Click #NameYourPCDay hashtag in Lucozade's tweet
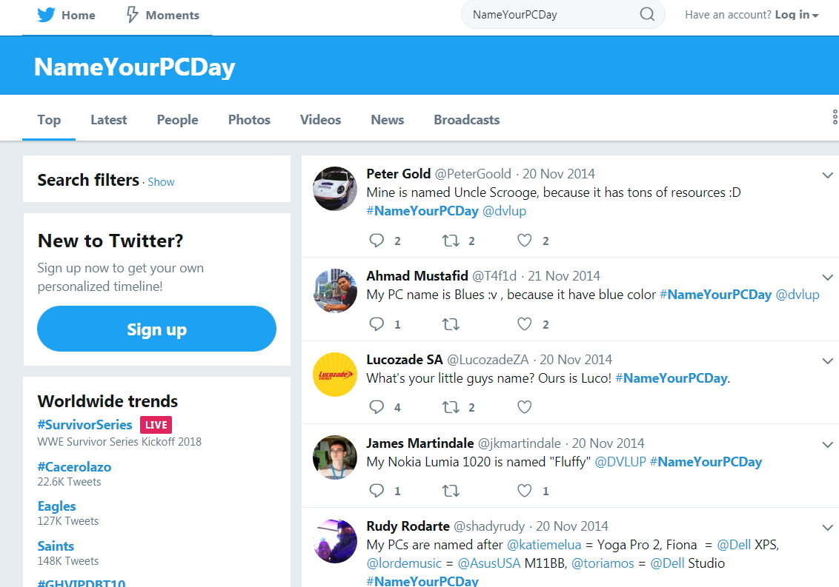This screenshot has height=587, width=839. point(671,378)
